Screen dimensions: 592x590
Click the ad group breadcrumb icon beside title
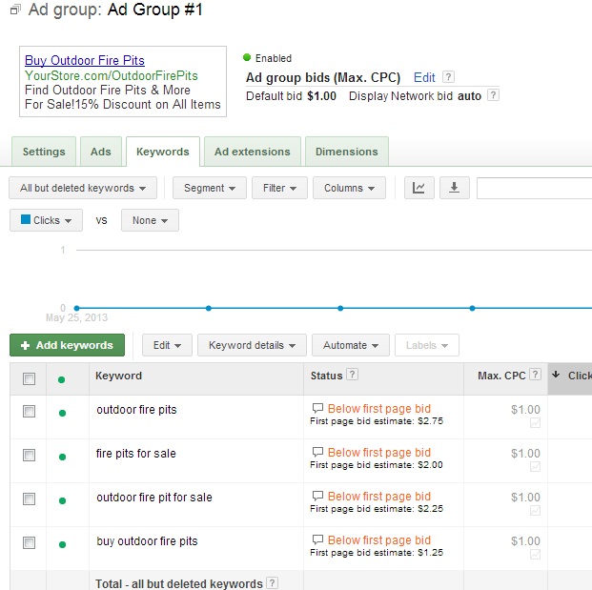15,10
